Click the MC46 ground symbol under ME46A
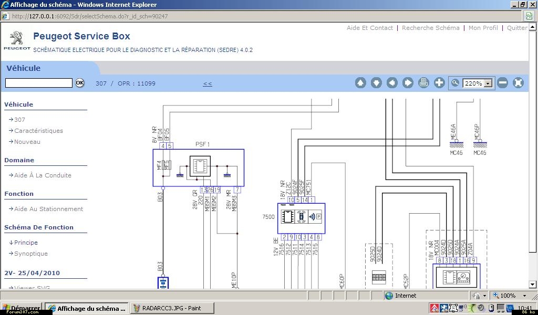538x315 pixels. [x=457, y=144]
